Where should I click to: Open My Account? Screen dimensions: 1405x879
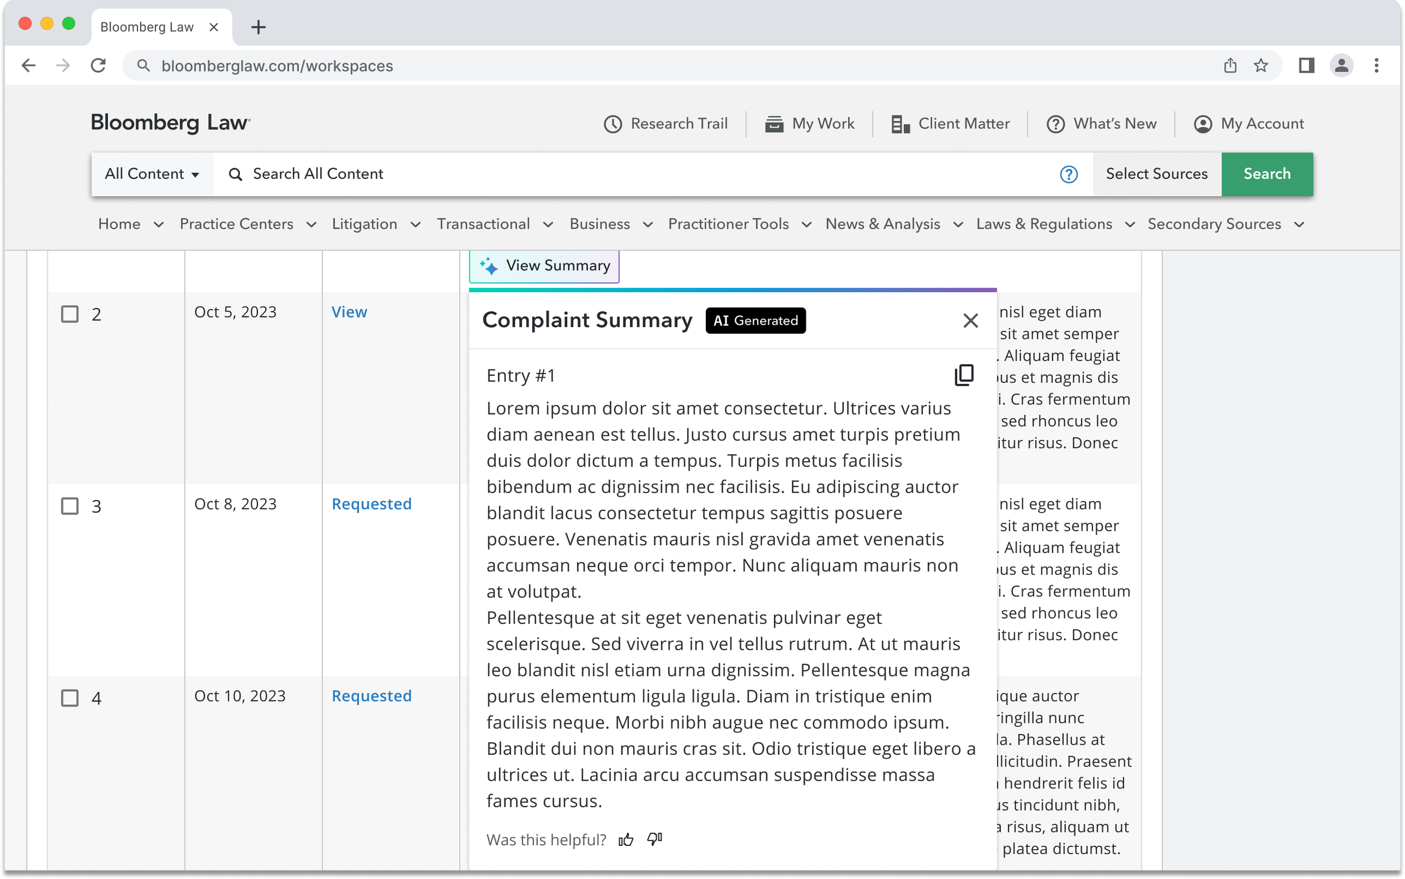tap(1249, 123)
